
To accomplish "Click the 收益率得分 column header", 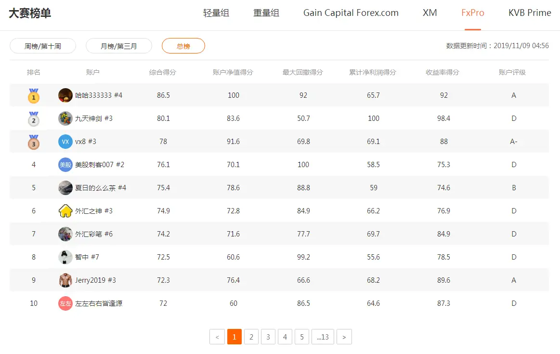I will [442, 72].
